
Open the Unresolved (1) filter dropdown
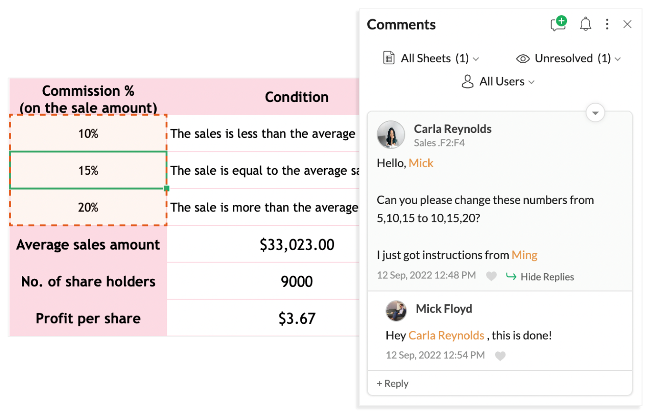[x=569, y=59]
